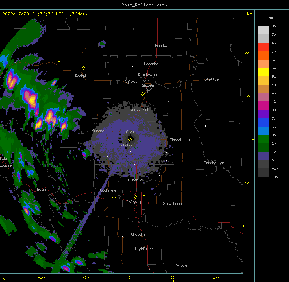Click the diamond marker near RockyMH

[x=84, y=68]
